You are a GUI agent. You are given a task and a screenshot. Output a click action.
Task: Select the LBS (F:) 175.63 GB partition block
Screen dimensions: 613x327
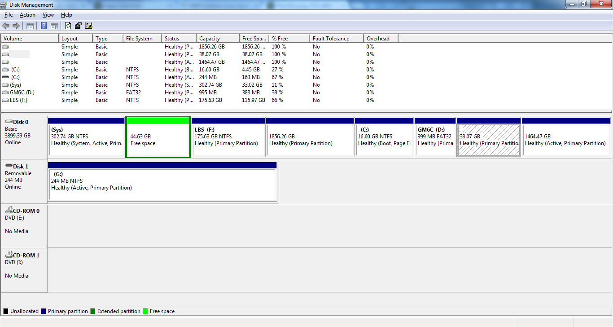[228, 137]
